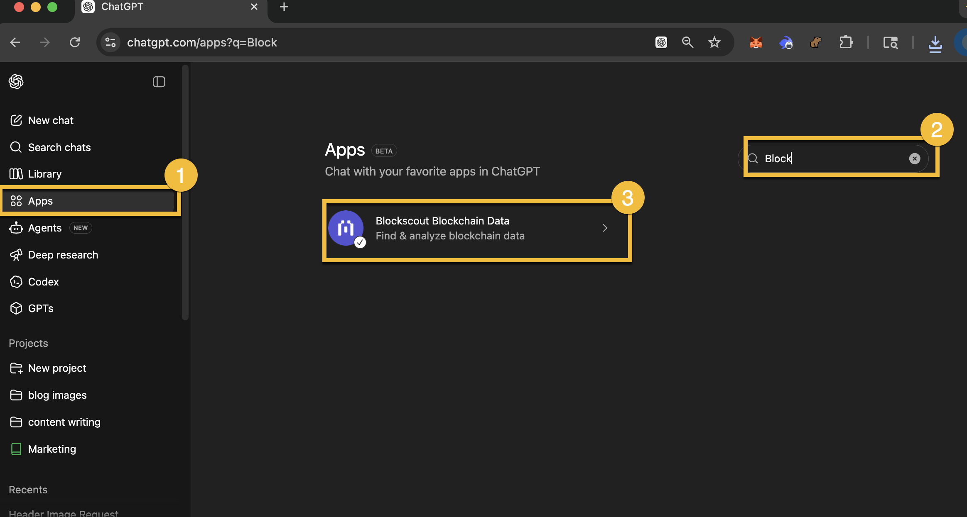Open Deep research from the sidebar
967x517 pixels.
(x=63, y=255)
